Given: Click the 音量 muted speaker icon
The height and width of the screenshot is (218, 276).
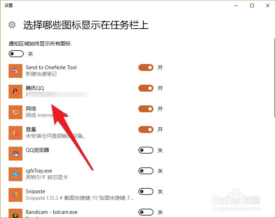Looking at the screenshot, I should [15, 133].
